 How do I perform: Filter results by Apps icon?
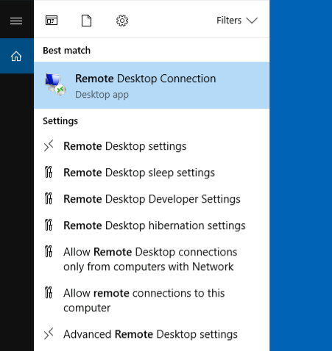[x=52, y=21]
